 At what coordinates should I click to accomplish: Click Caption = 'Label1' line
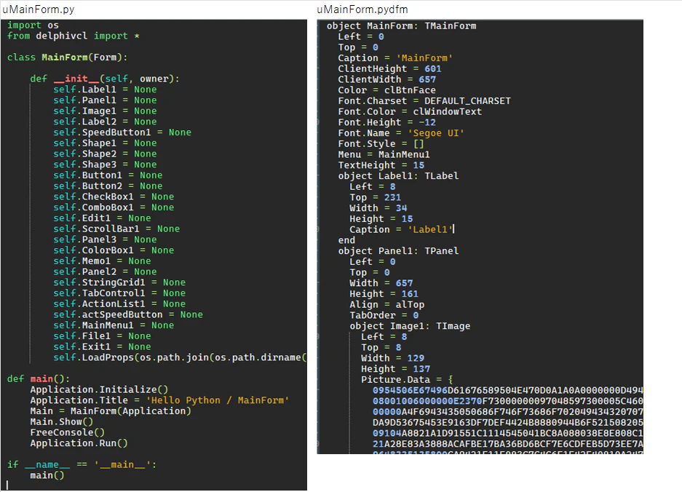pyautogui.click(x=402, y=229)
